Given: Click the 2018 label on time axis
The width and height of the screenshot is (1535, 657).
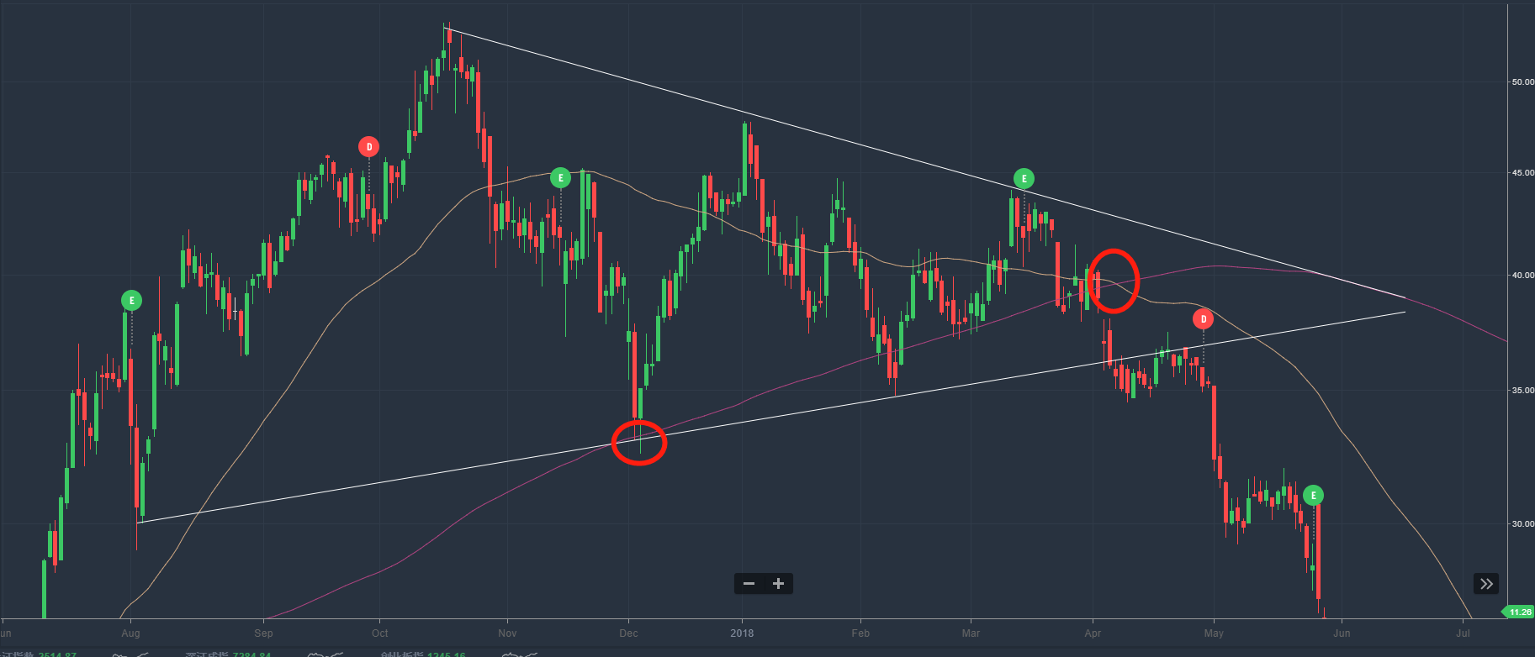Looking at the screenshot, I should [x=742, y=633].
